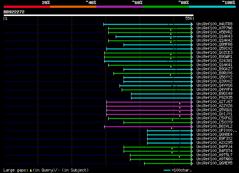This screenshot has width=239, height=173.
Task: Click the '=100char.' scale bar legend
Action: point(178,170)
